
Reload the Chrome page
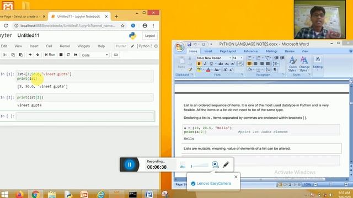tap(6, 26)
